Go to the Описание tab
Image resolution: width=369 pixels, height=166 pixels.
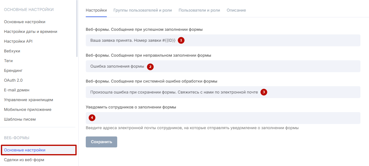coord(236,10)
